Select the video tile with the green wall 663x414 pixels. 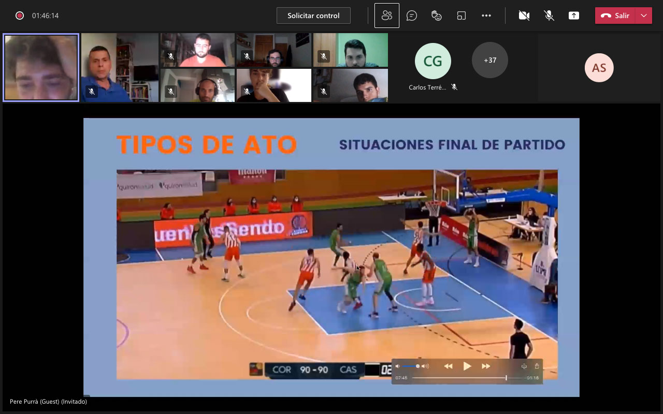(x=351, y=50)
